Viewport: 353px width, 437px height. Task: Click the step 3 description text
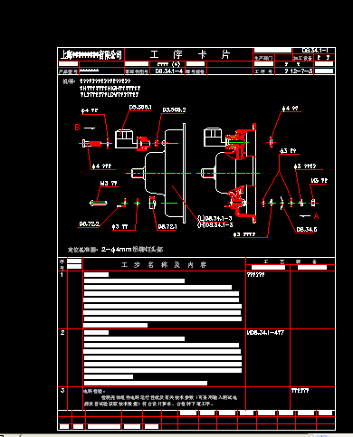tap(160, 397)
